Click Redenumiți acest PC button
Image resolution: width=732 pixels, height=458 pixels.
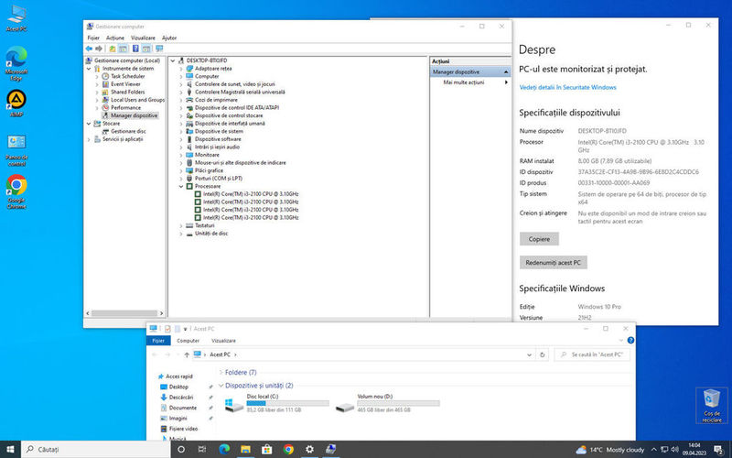click(x=554, y=263)
